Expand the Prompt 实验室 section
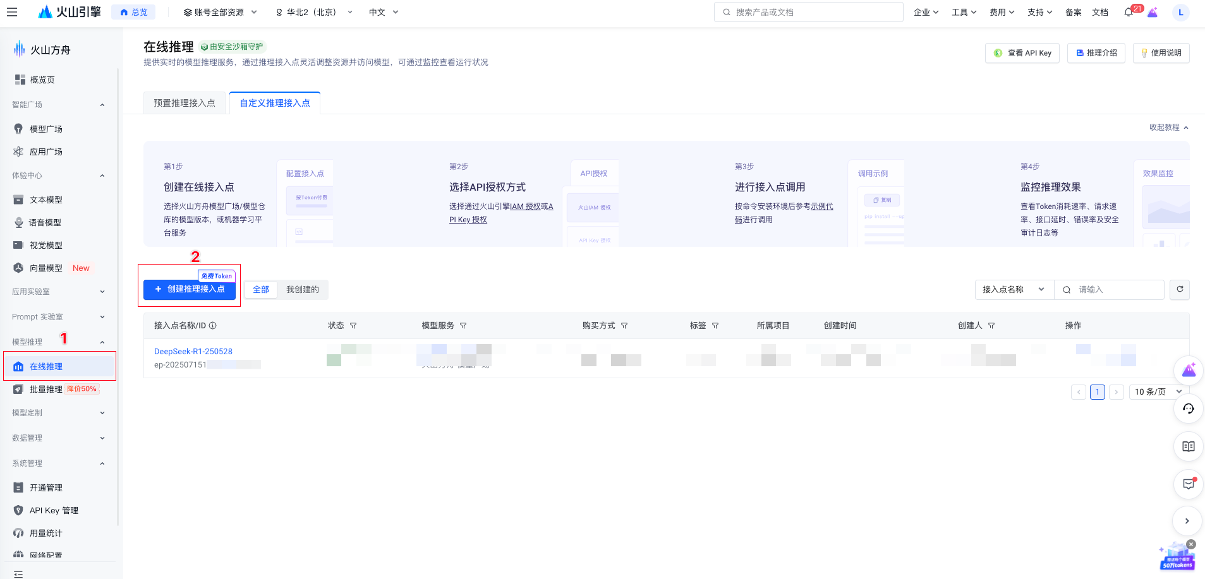Image resolution: width=1205 pixels, height=579 pixels. [58, 317]
